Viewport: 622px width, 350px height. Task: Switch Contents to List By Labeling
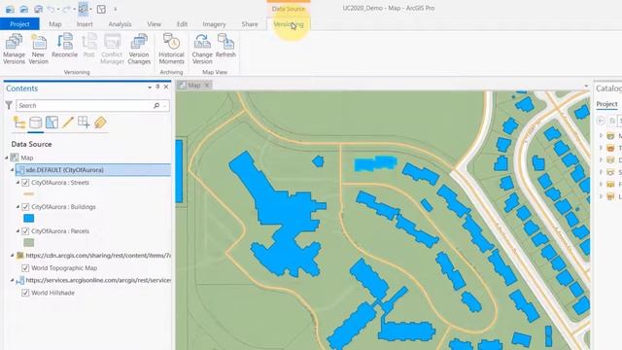click(x=100, y=122)
